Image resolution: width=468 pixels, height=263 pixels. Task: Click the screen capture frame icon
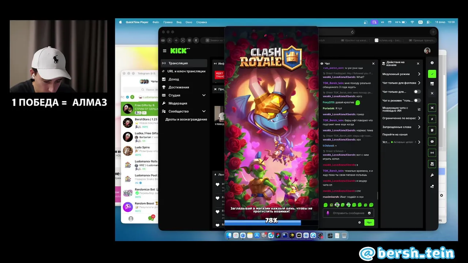[x=432, y=108]
